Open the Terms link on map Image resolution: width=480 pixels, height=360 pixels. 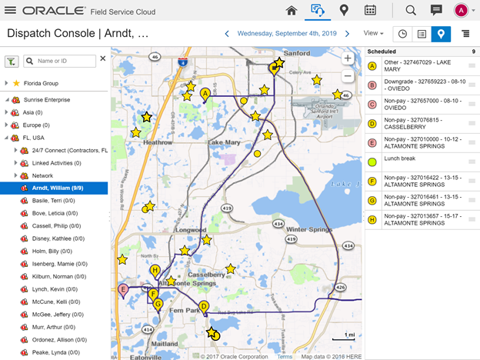(x=285, y=357)
